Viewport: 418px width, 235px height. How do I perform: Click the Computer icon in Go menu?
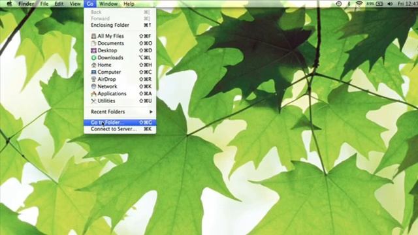(x=93, y=72)
